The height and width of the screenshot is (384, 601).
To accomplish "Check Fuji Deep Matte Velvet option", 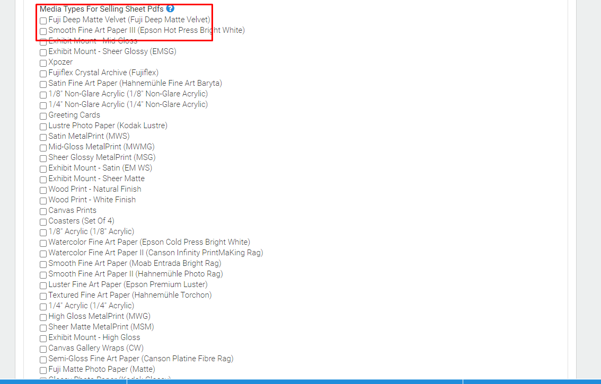I will [43, 21].
